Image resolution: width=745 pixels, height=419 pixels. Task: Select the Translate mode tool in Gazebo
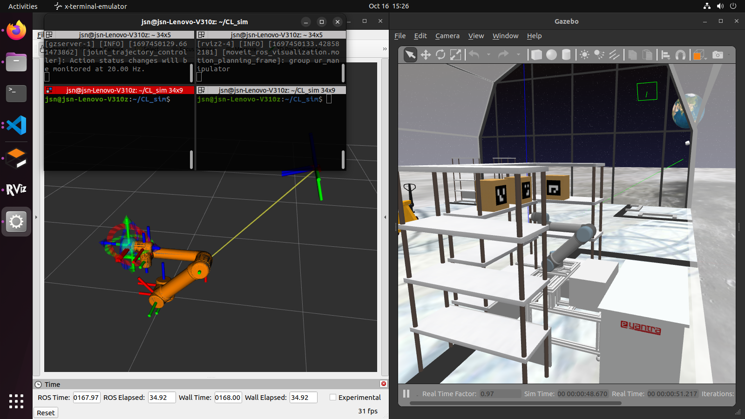(x=426, y=55)
